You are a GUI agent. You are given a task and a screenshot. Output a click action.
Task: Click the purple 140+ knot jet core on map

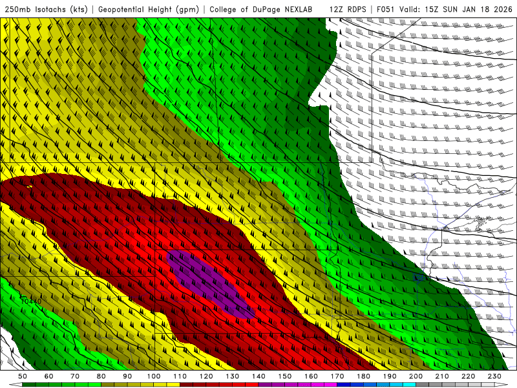pos(211,284)
